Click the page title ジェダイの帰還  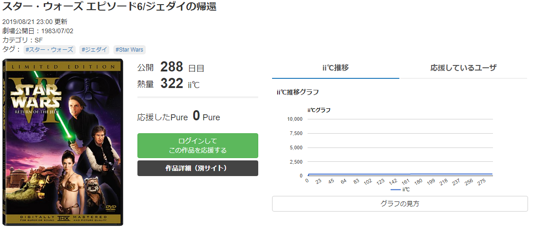pos(110,7)
